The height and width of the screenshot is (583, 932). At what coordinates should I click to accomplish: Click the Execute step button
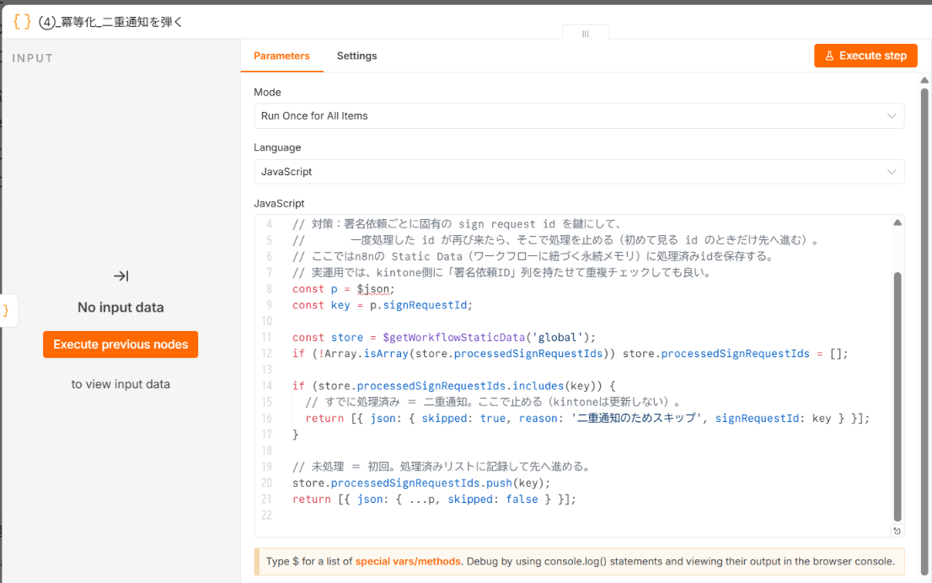coord(865,56)
